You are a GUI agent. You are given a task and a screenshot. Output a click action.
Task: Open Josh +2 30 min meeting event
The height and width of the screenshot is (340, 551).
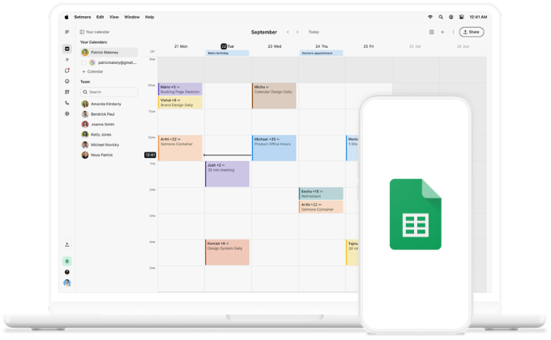(x=228, y=174)
